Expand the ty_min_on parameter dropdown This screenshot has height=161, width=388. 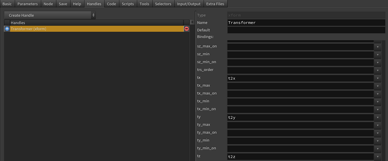(378, 149)
